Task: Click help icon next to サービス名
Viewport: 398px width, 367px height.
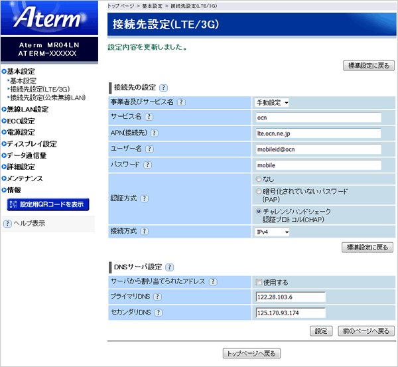Action: (149, 117)
